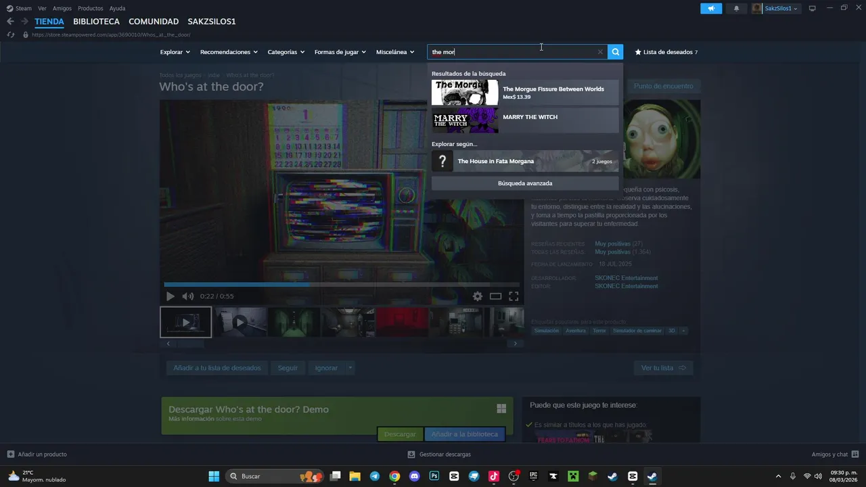Open notifications bell
This screenshot has height=487, width=866.
coord(736,8)
